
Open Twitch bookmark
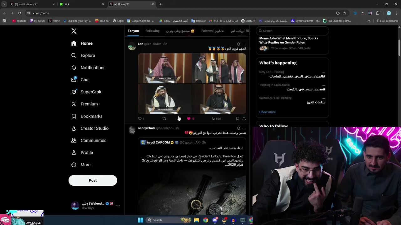tap(37, 21)
